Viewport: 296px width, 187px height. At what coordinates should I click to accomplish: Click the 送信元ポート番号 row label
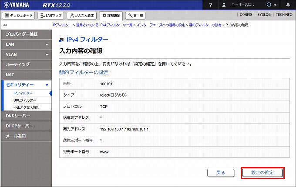click(x=78, y=140)
